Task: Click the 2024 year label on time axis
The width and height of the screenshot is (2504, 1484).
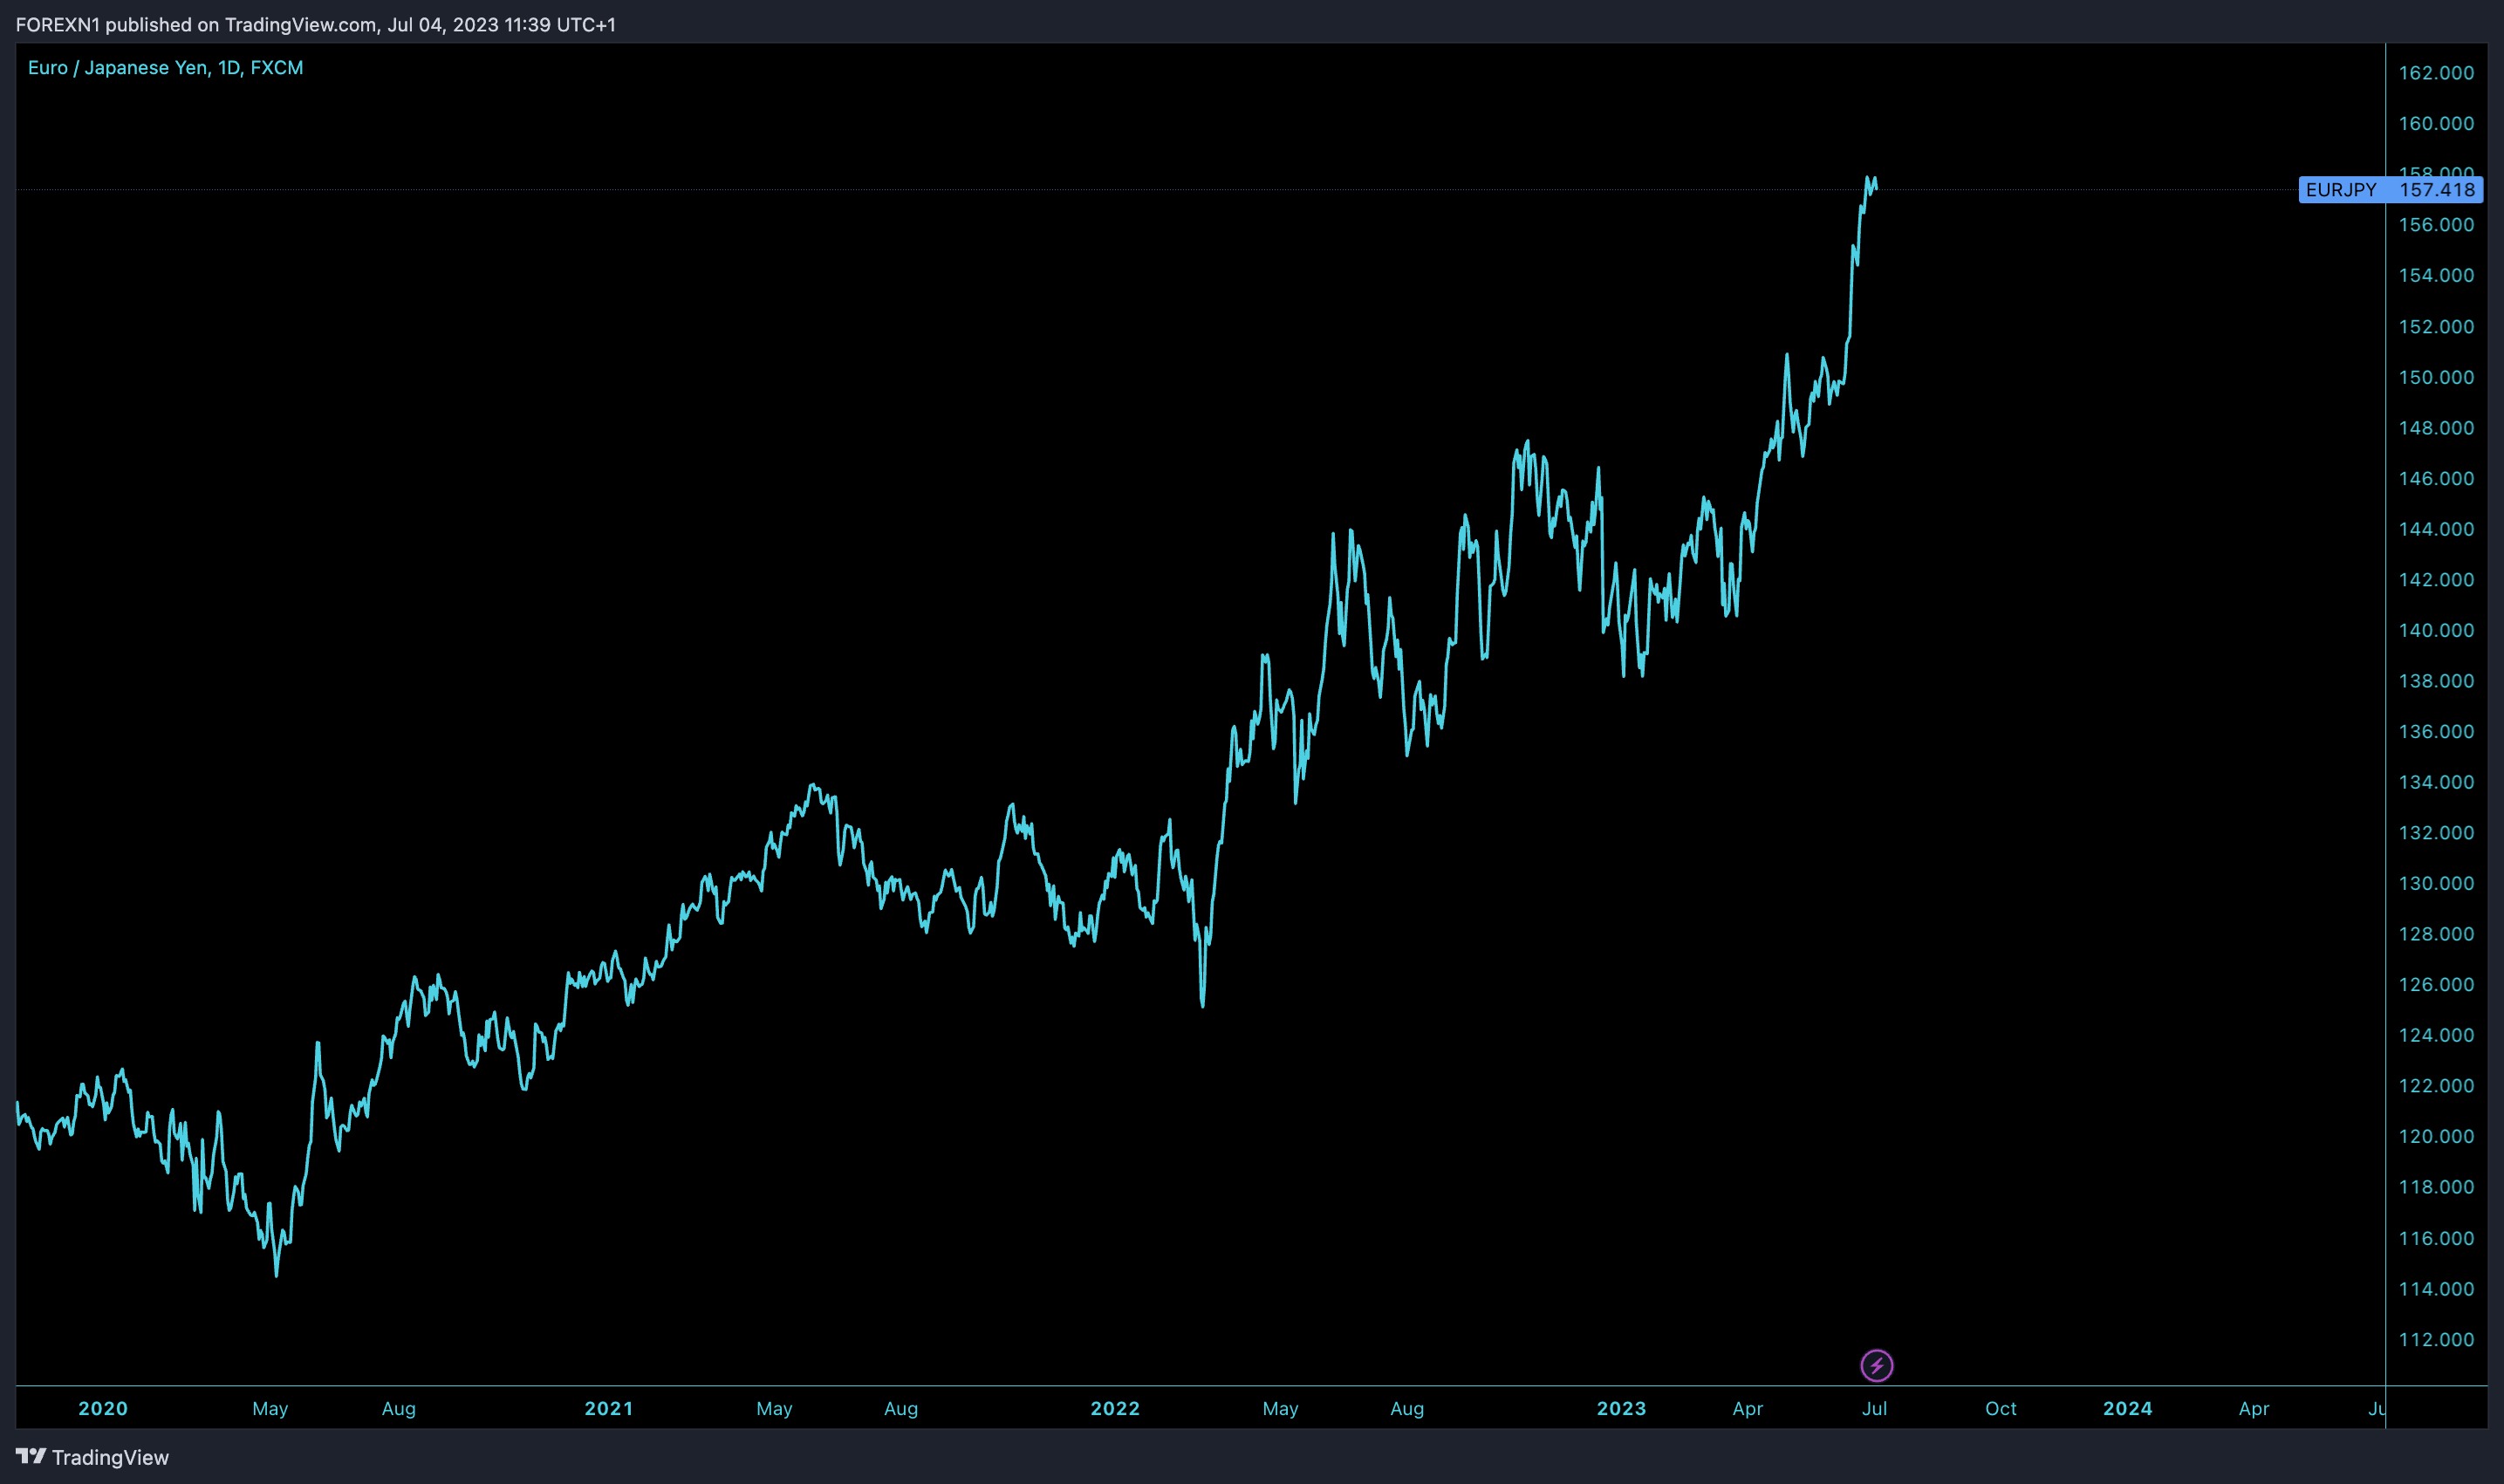Action: point(2127,1409)
